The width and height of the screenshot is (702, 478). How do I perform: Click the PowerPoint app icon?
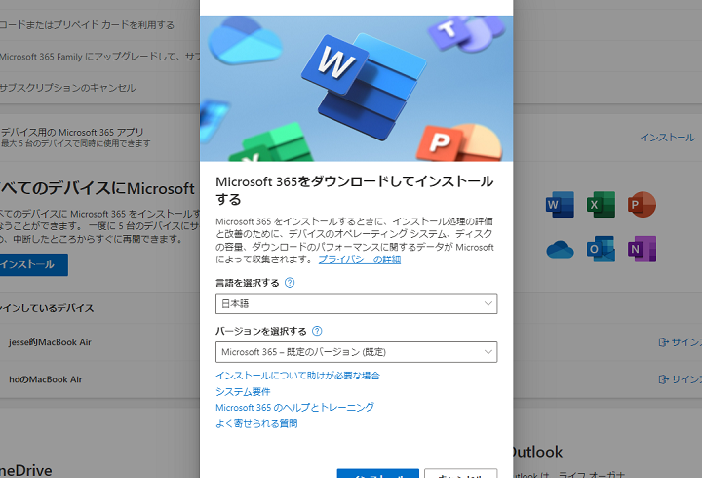(x=642, y=206)
